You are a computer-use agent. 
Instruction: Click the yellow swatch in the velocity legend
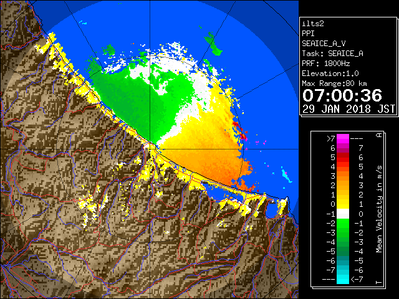pyautogui.click(x=342, y=204)
